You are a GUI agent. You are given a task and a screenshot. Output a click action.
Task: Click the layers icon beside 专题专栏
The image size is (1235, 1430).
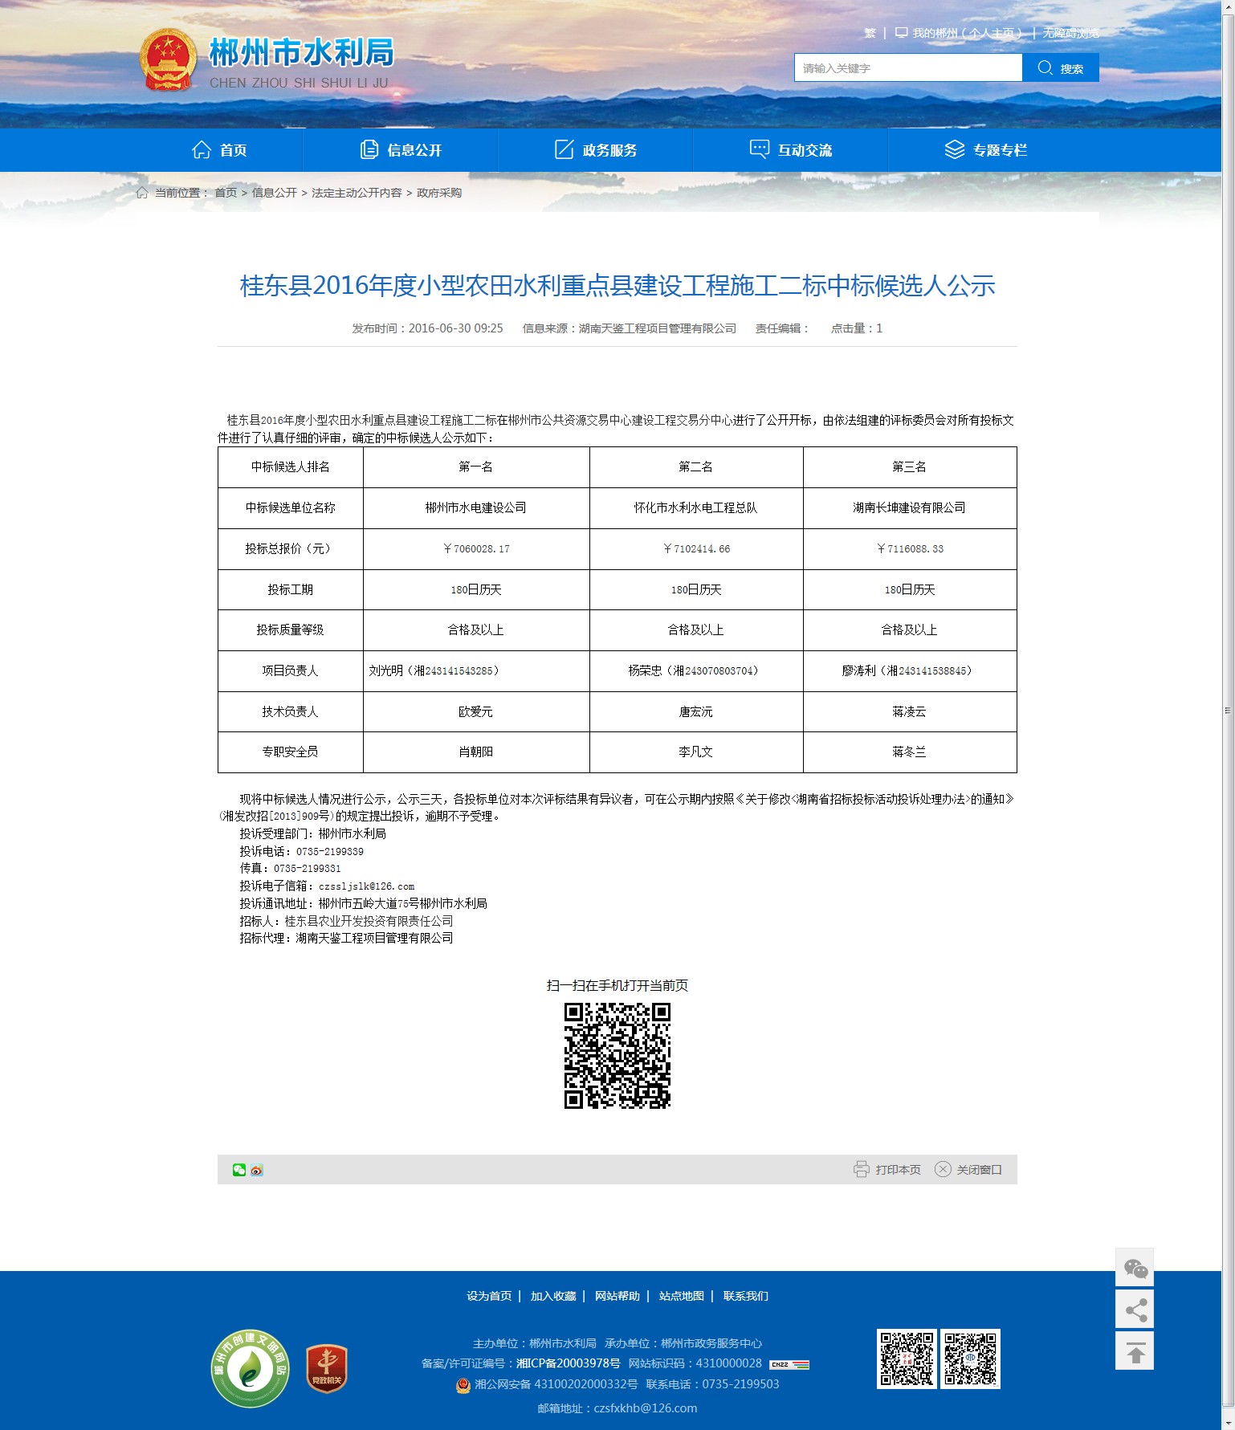click(x=955, y=149)
